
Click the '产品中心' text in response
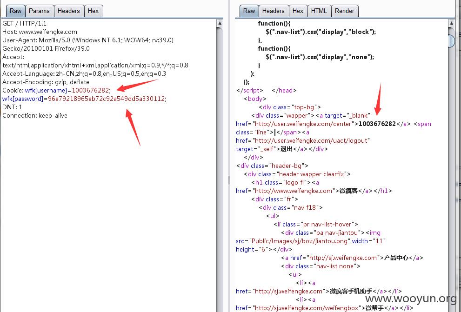(396, 258)
